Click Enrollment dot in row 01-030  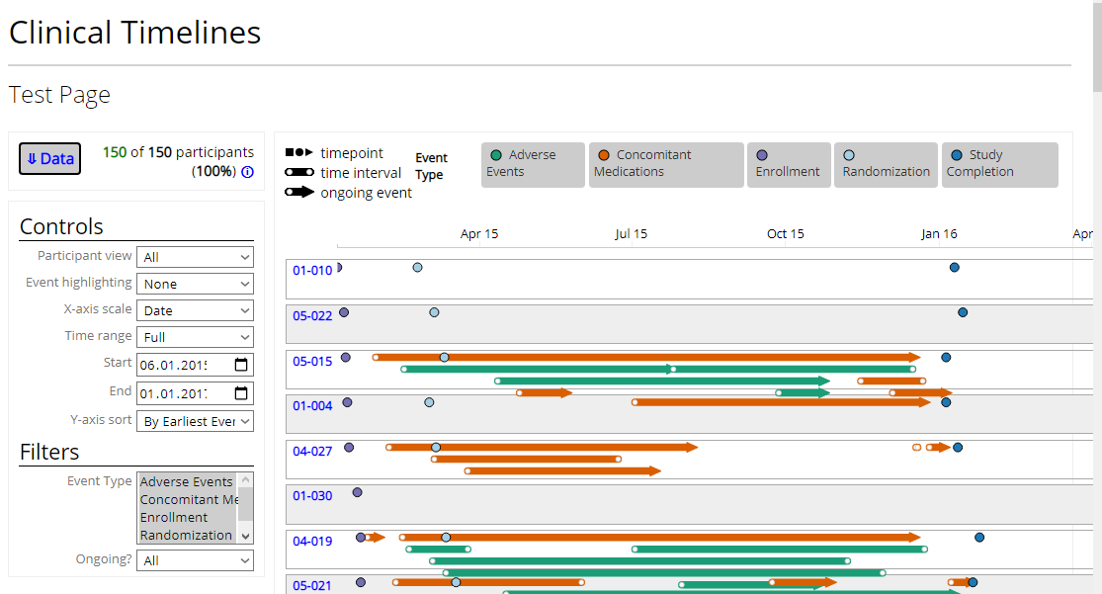(x=357, y=492)
